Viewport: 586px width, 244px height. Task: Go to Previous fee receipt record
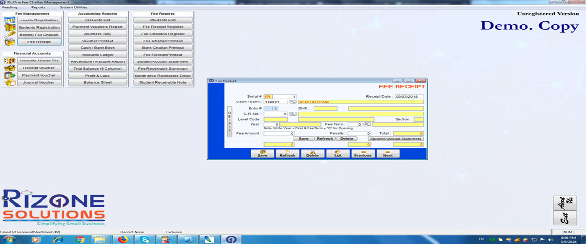click(x=363, y=154)
